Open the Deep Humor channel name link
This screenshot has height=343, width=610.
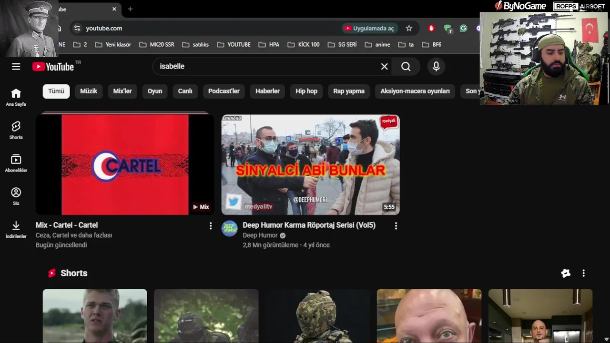(260, 235)
